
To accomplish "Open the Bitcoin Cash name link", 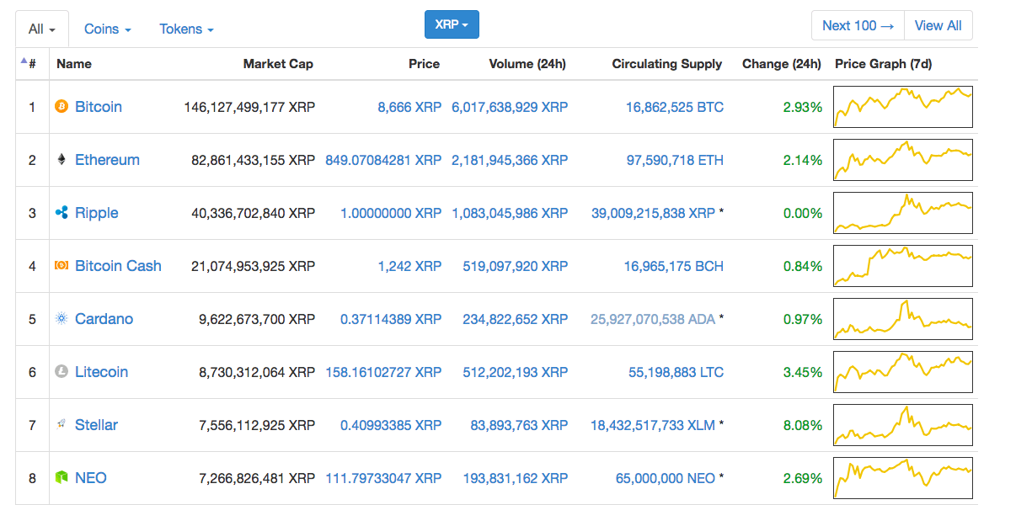I will (x=118, y=266).
